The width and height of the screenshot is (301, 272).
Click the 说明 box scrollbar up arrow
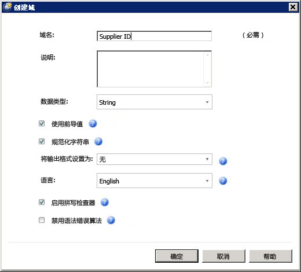(x=207, y=55)
